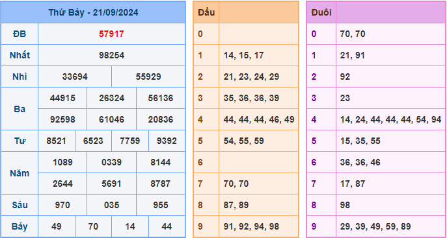Click the 'Ba' row label
The width and height of the screenshot is (447, 238).
[20, 109]
